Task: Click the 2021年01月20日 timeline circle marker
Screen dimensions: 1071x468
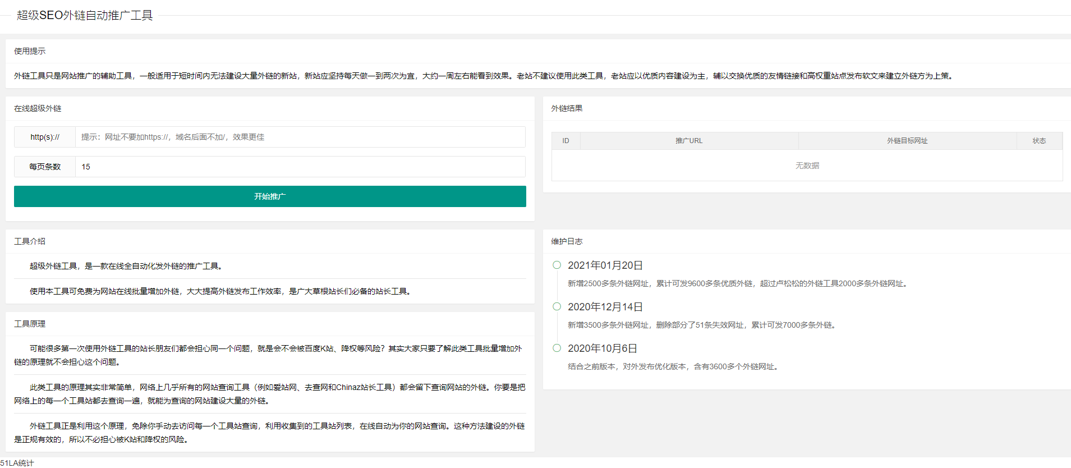Action: (557, 265)
